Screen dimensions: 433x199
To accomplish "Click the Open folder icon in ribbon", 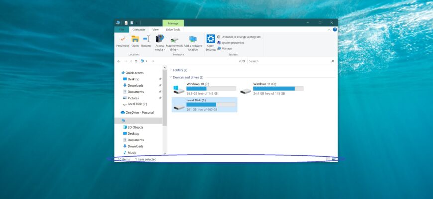I will 135,39.
